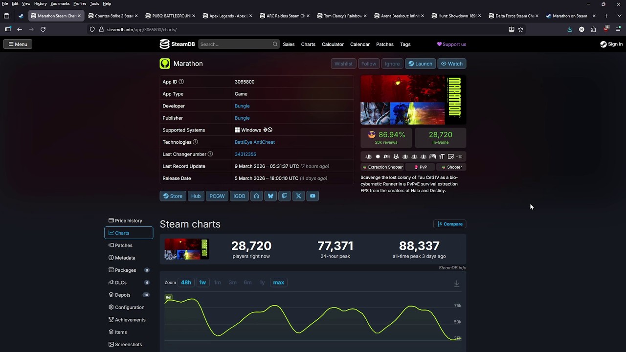
Task: Click the browser reload button
Action: (x=43, y=29)
